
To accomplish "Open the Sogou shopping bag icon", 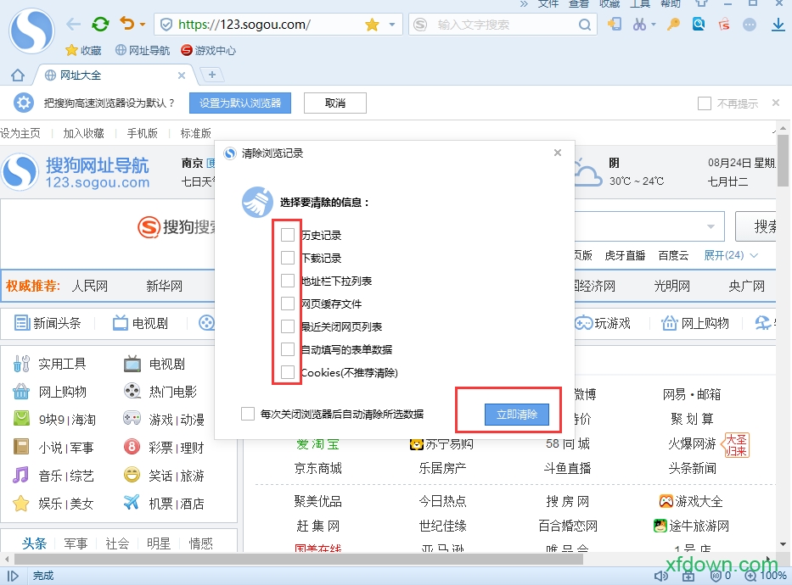I will (724, 25).
